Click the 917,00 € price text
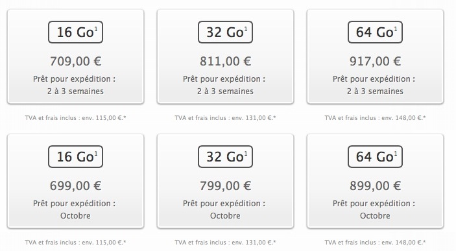 tap(375, 62)
